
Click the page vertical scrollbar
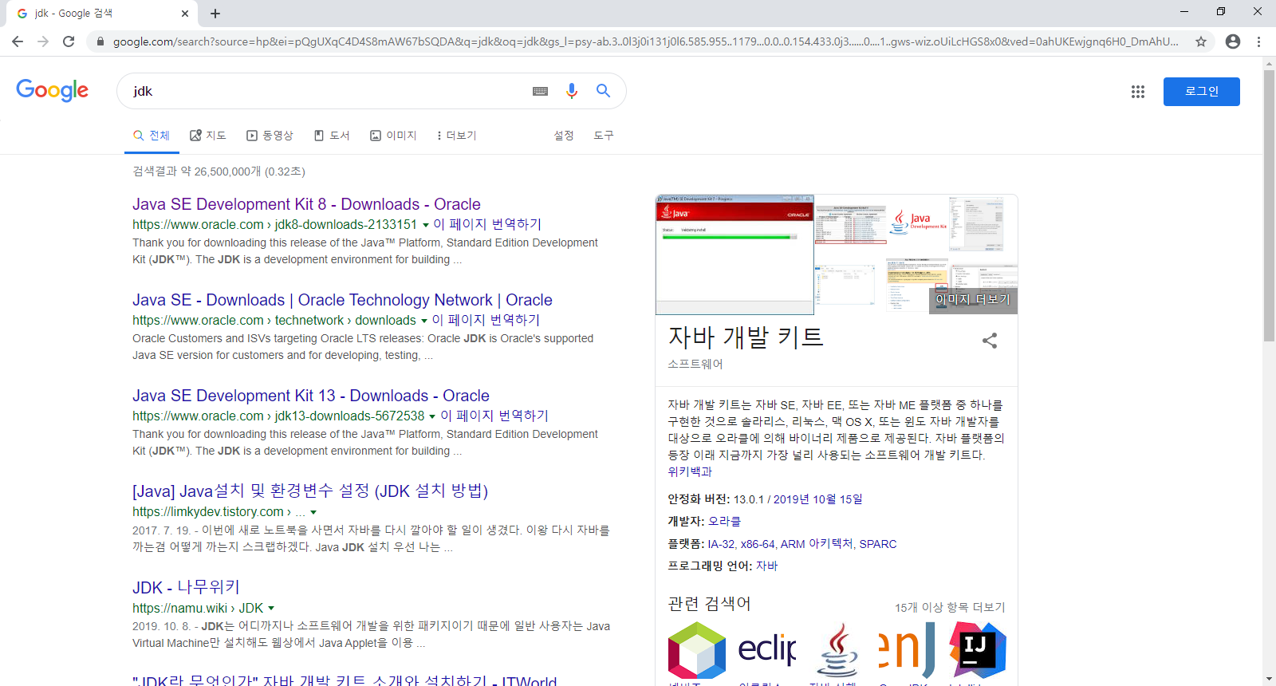point(1269,206)
